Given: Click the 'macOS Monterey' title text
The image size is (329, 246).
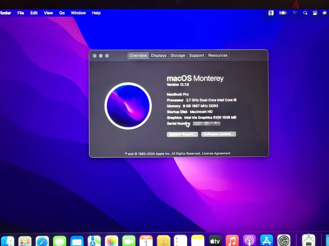Looking at the screenshot, I should [x=195, y=78].
